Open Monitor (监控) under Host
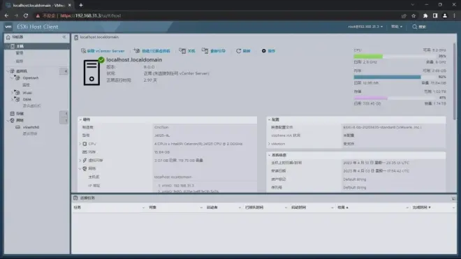The image size is (461, 259). tap(20, 61)
